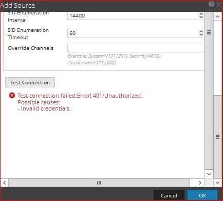This screenshot has height=201, width=223.
Task: Click the OK button
Action: click(x=202, y=195)
